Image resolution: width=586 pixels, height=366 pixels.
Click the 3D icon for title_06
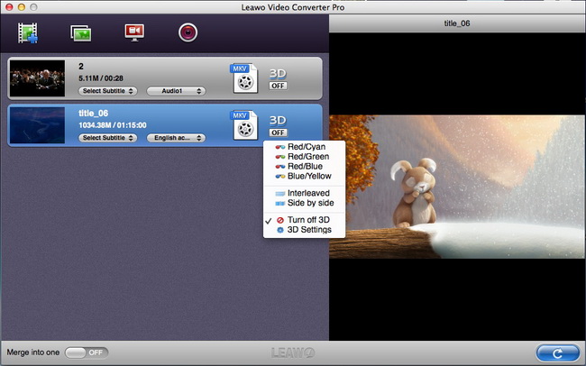[278, 121]
